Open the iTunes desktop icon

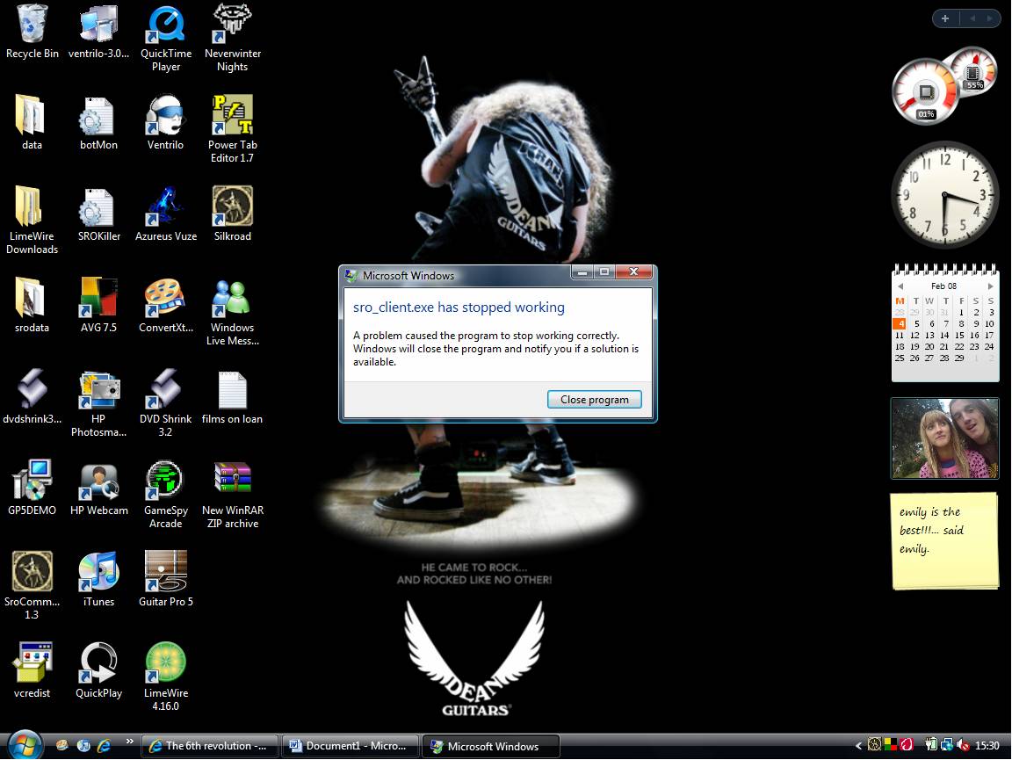pos(98,572)
